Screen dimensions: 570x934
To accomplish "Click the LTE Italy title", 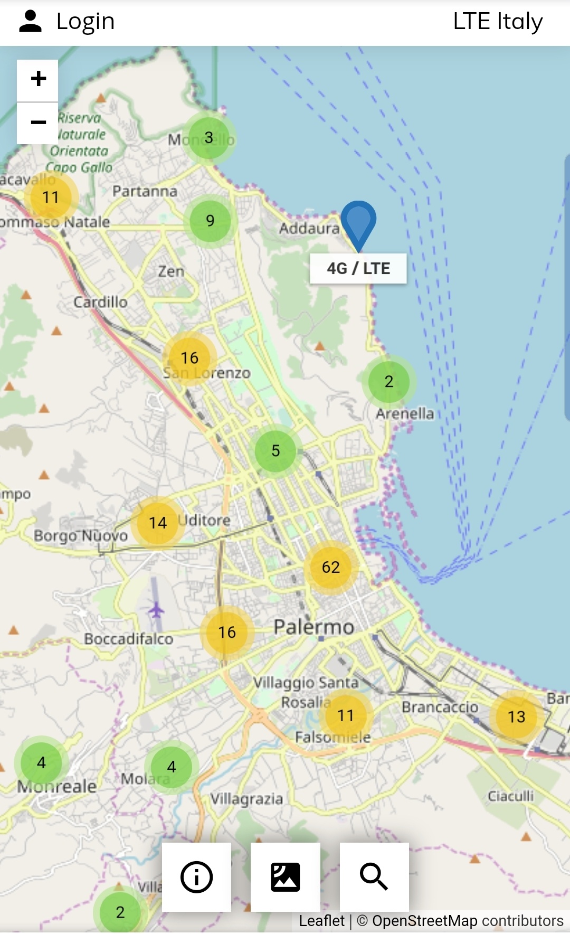I will (x=498, y=22).
